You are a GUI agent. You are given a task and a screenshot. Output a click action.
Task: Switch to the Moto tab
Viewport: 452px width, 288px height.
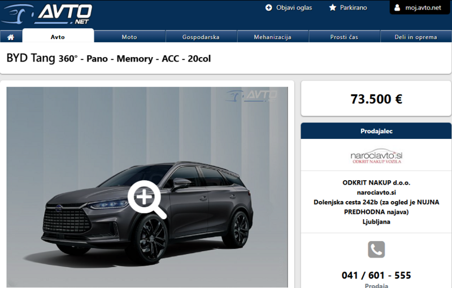point(129,37)
